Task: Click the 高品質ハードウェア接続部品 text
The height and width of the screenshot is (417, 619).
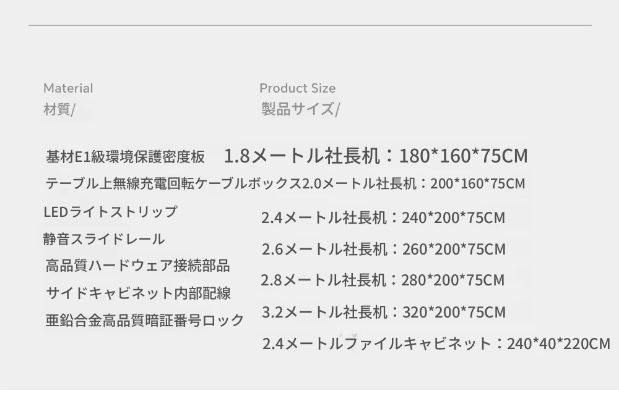Action: pyautogui.click(x=137, y=265)
